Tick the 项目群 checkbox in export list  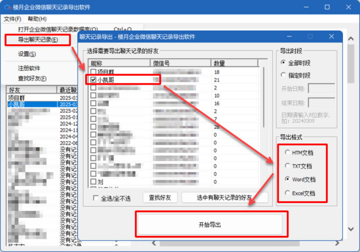pos(93,72)
